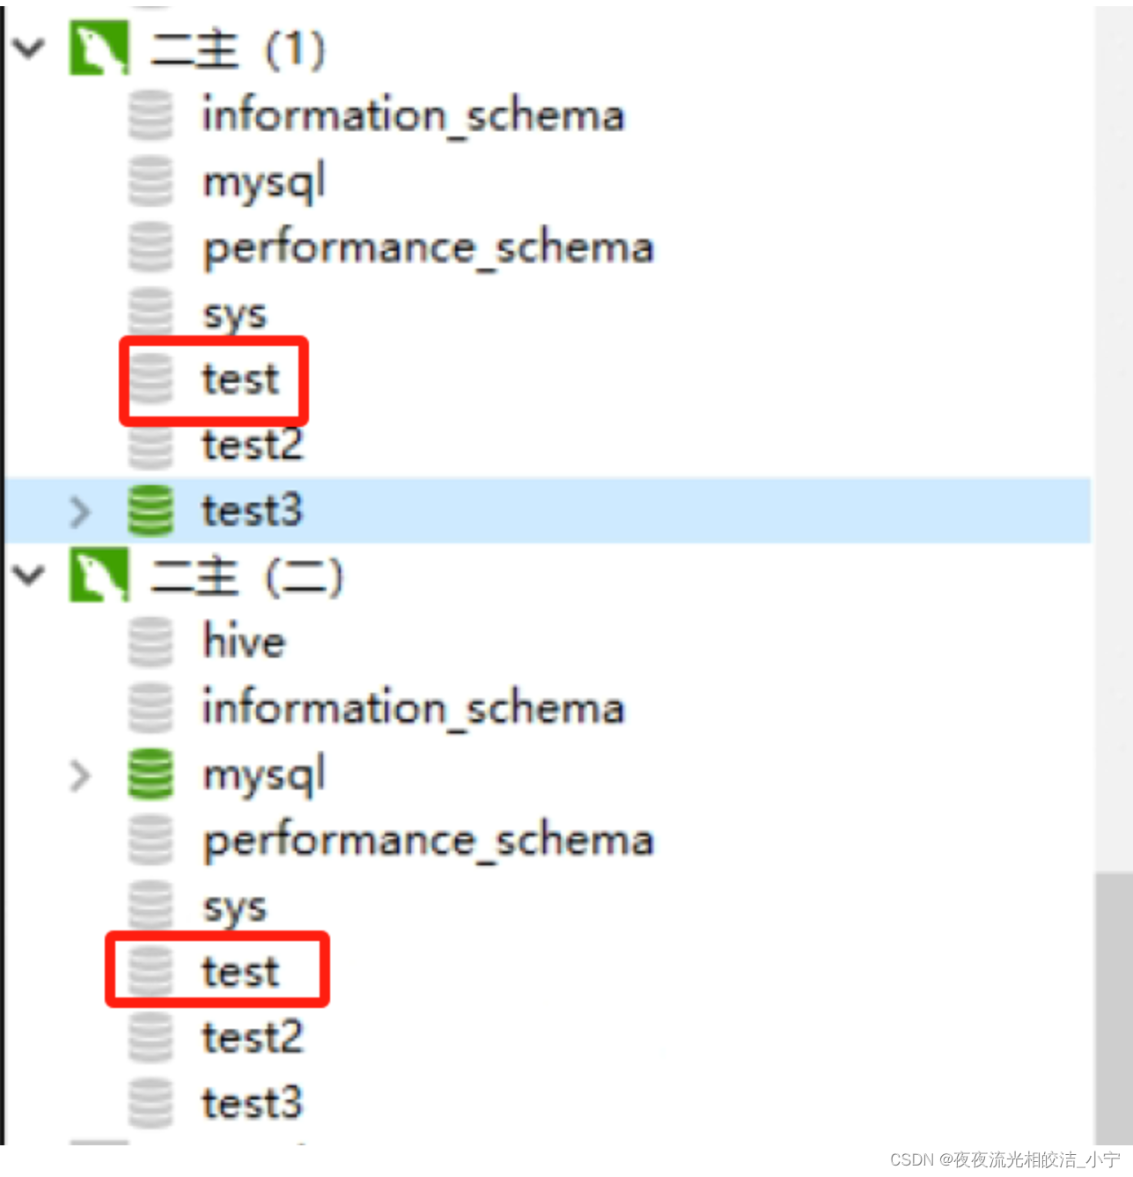Select the highlighted test3 database
1133x1177 pixels.
coord(253,511)
